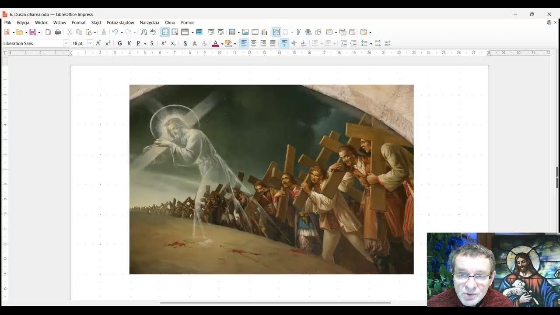Click the Duplicate Slide icon
560x315 pixels.
[x=343, y=32]
